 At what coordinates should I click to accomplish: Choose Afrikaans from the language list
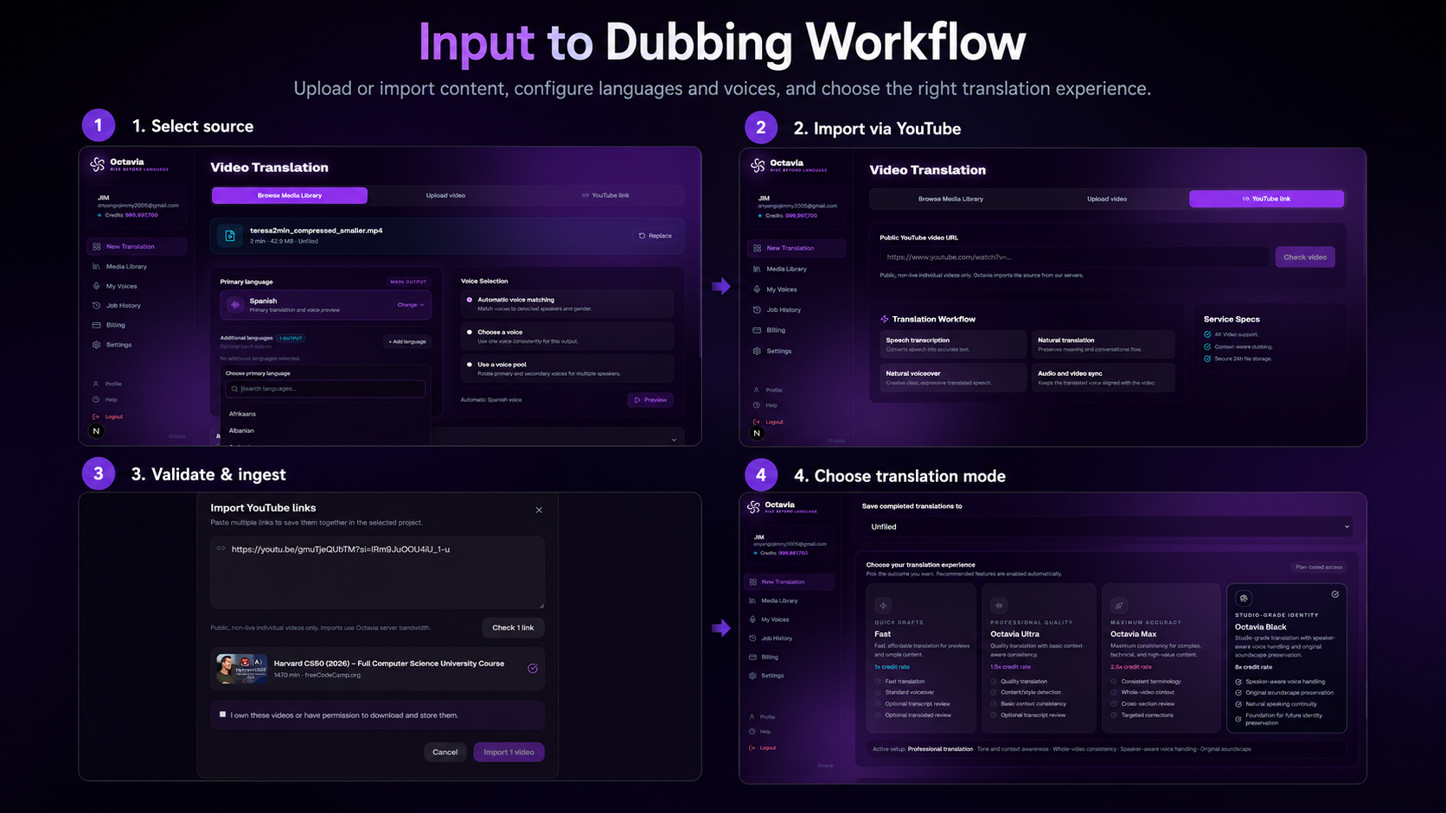tap(242, 414)
